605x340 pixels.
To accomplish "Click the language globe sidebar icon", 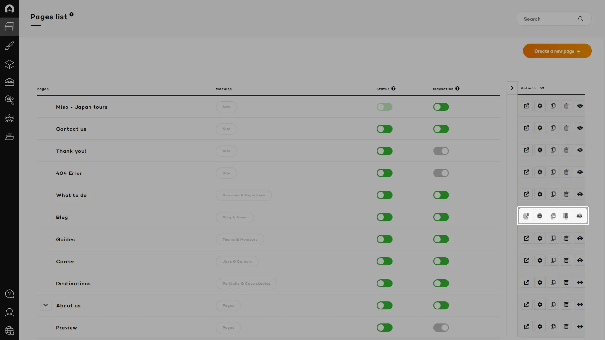I will click(x=9, y=331).
